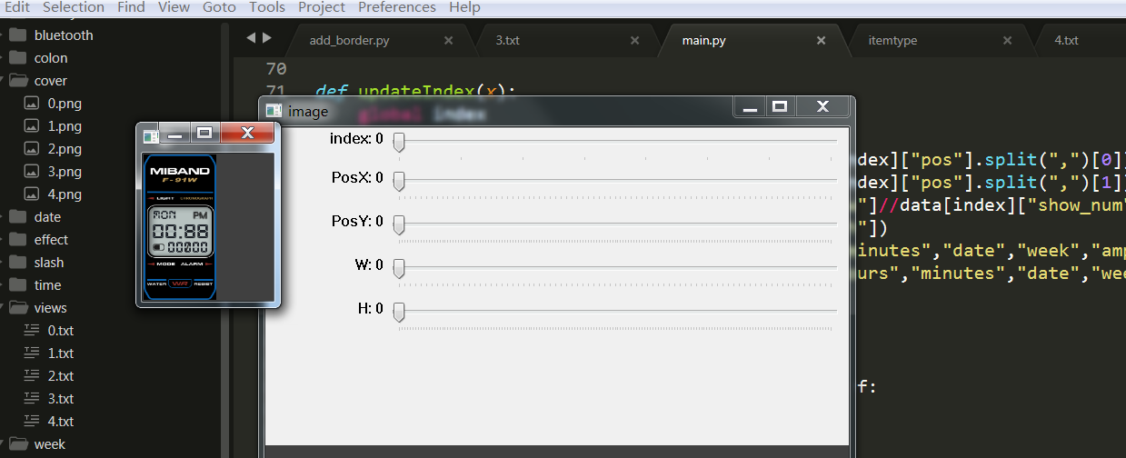Click the time folder icon
The height and width of the screenshot is (458, 1126).
point(16,285)
